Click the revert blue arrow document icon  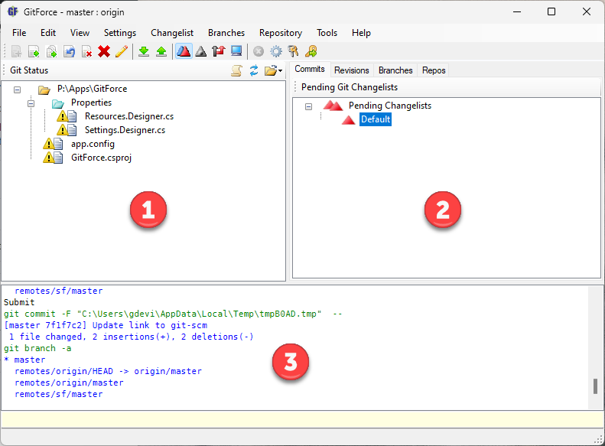pos(69,51)
